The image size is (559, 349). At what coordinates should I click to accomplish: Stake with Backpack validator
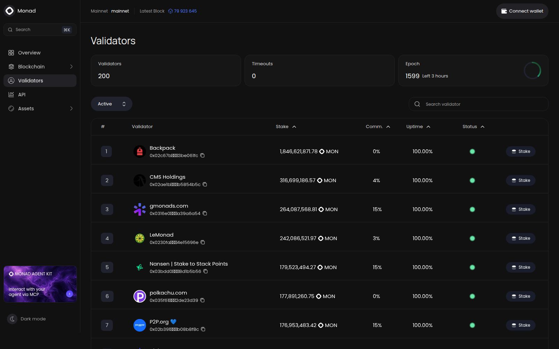click(x=521, y=151)
